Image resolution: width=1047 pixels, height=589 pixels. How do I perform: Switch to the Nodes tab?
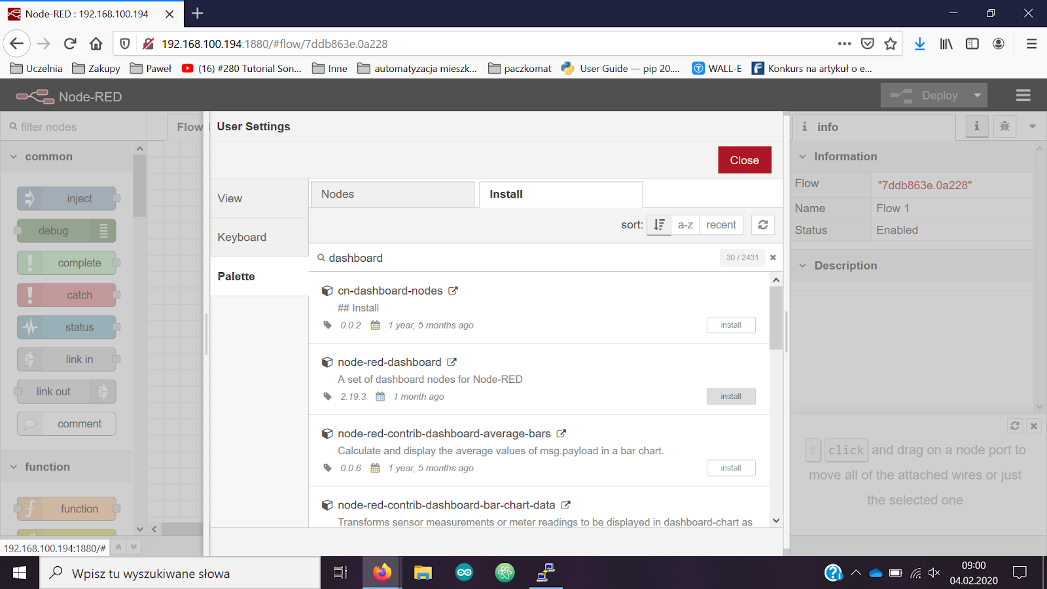pyautogui.click(x=392, y=194)
